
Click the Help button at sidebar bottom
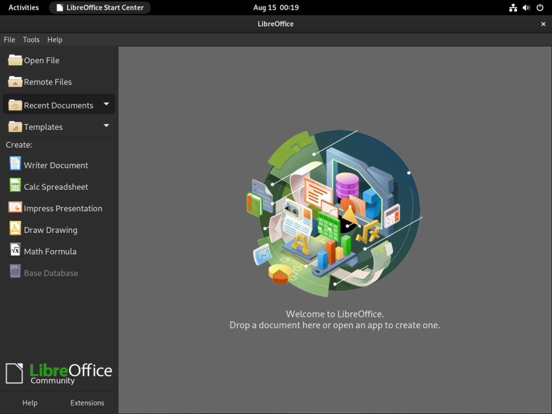pyautogui.click(x=30, y=403)
